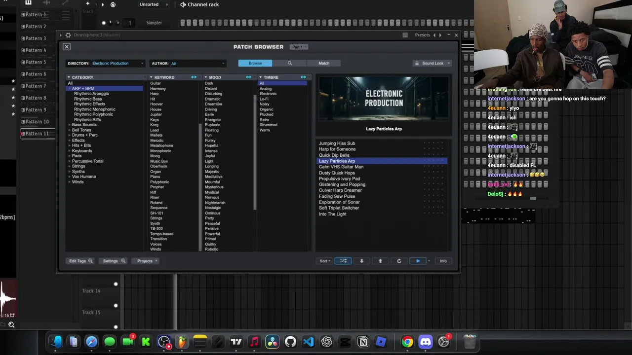Open Visual Studio Code from the Dock
632x355 pixels.
[309, 342]
